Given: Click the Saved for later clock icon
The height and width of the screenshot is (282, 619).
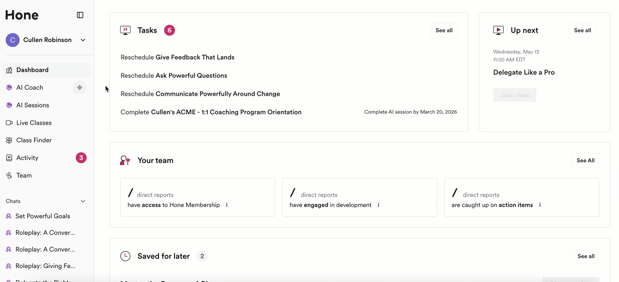Looking at the screenshot, I should tap(125, 256).
